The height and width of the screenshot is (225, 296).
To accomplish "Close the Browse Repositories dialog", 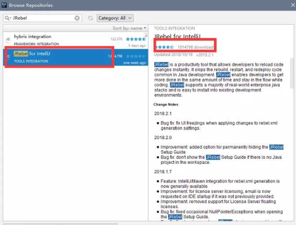I will click(293, 5).
